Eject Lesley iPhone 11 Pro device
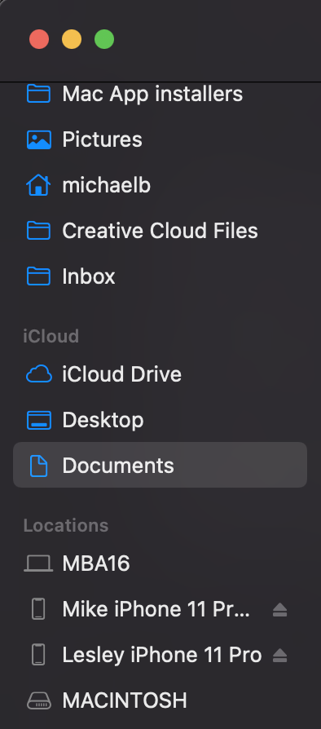The image size is (321, 729). pos(279,655)
